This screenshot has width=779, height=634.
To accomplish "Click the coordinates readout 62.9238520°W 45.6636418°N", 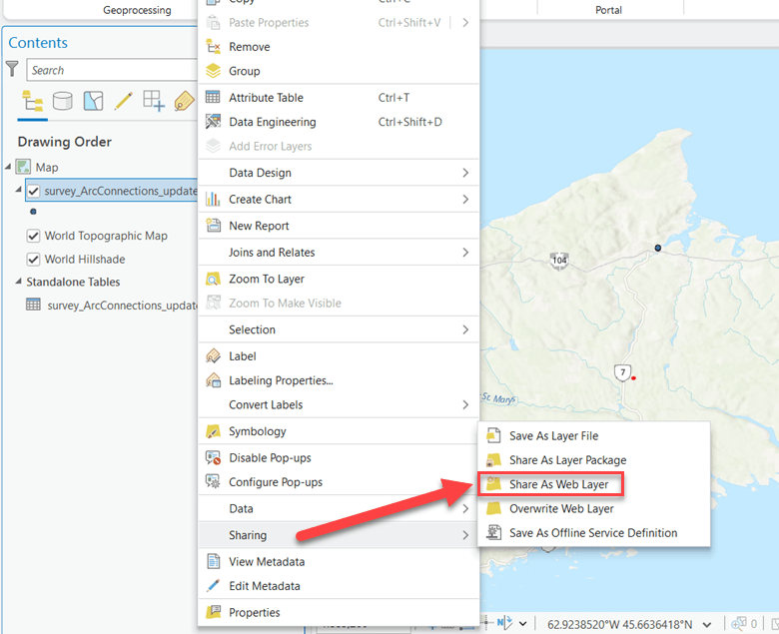I will [619, 624].
